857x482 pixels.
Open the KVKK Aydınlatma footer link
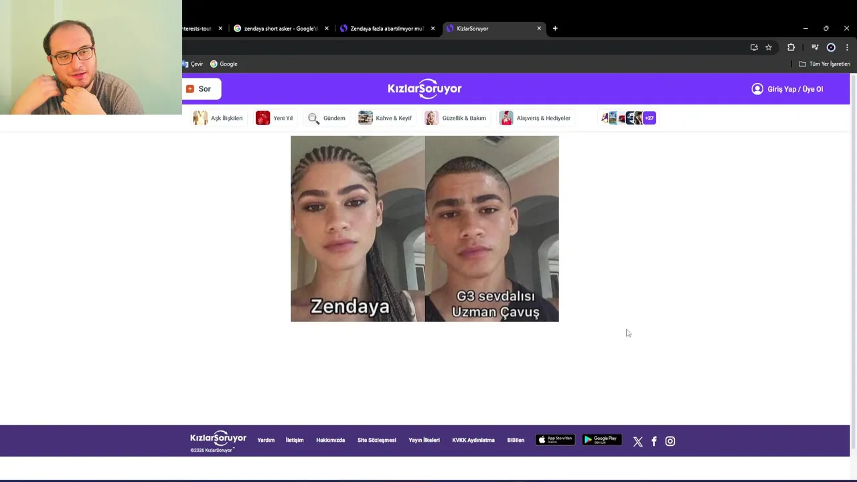coord(473,440)
